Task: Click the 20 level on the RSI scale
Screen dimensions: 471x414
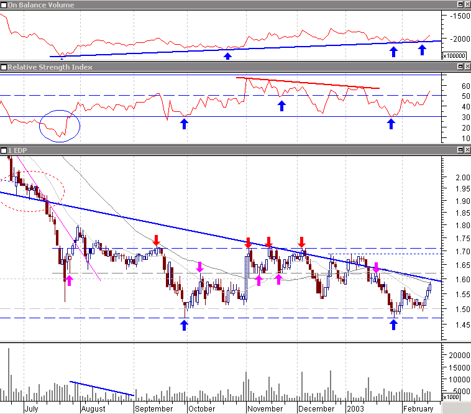Action: pyautogui.click(x=466, y=127)
